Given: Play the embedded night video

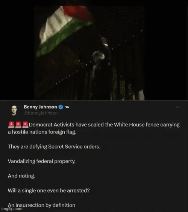Looking at the screenshot, I should [x=89, y=53].
